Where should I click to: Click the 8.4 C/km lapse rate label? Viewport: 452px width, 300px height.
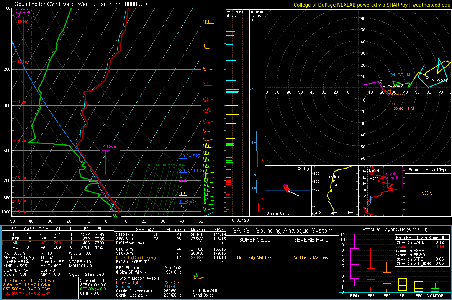108,146
